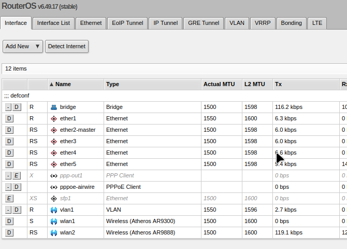
Task: Switch to the Interface tab
Action: [16, 23]
